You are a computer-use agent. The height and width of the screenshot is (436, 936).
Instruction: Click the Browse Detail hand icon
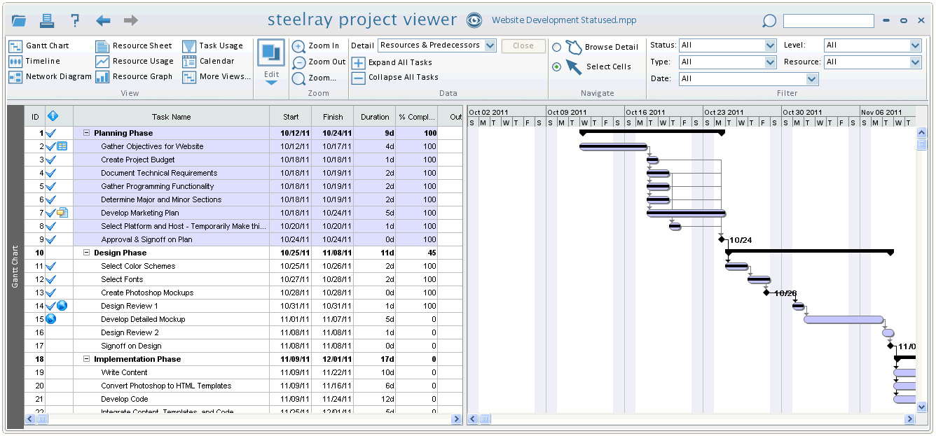[574, 47]
